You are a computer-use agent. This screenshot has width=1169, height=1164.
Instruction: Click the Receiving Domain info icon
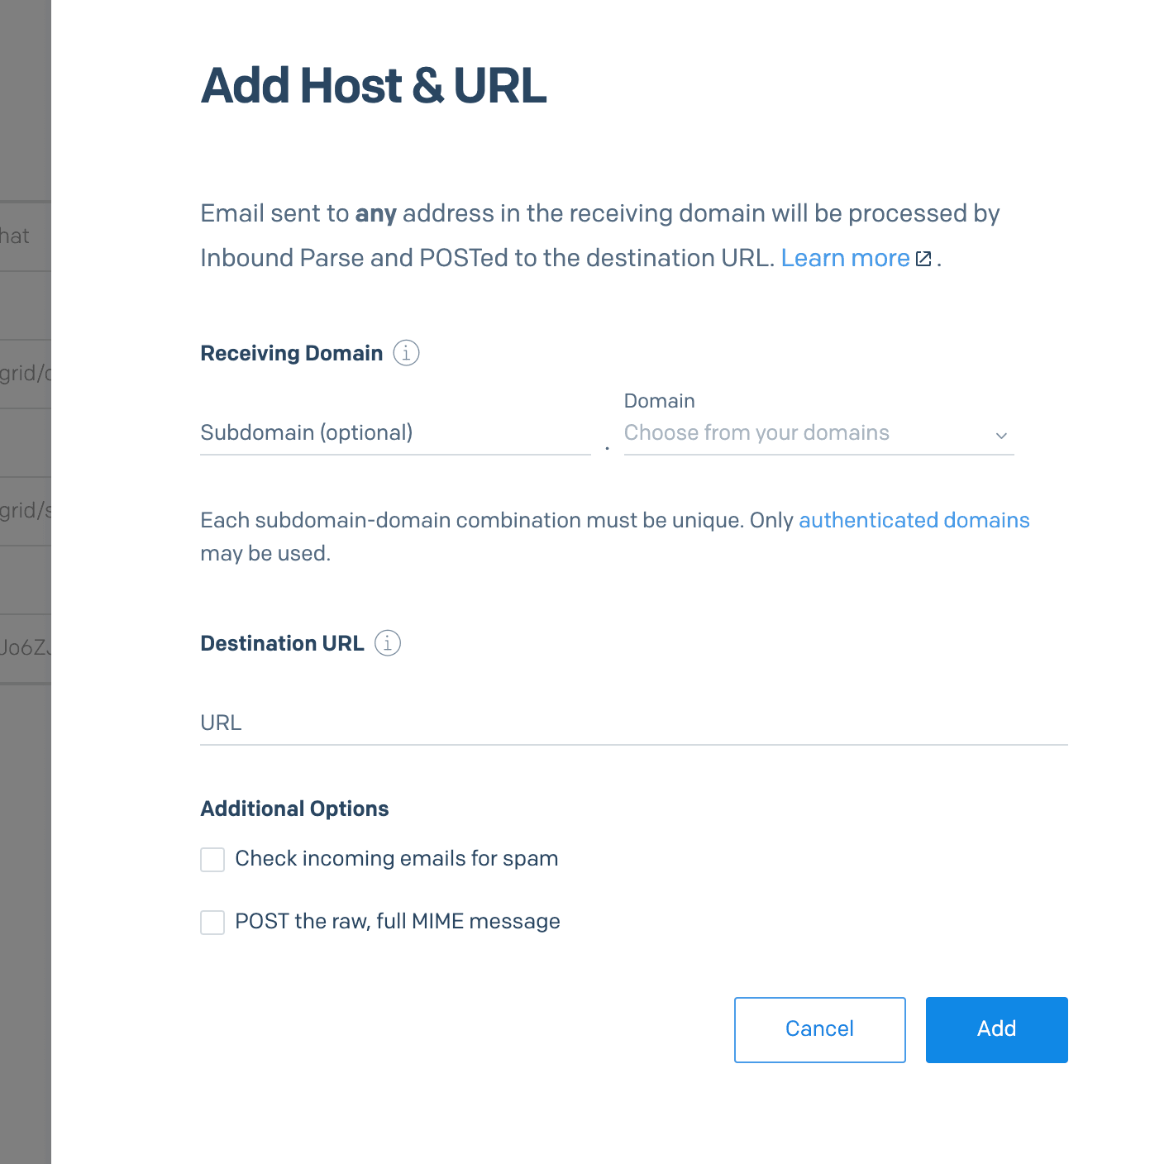[x=406, y=353]
